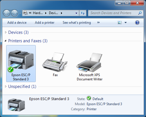The height and width of the screenshot is (117, 146).
Task: Click Add a device in toolbar
Action: [x=17, y=23]
